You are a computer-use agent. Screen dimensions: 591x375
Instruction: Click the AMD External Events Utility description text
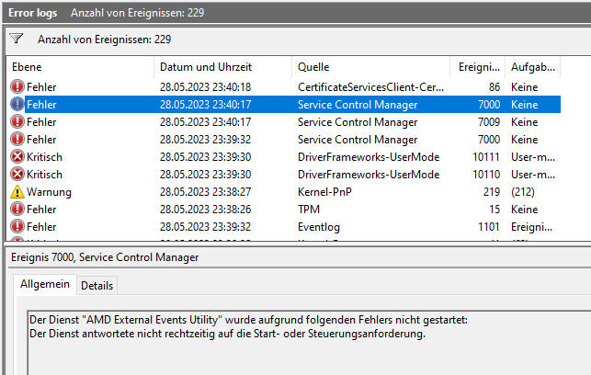click(x=248, y=320)
